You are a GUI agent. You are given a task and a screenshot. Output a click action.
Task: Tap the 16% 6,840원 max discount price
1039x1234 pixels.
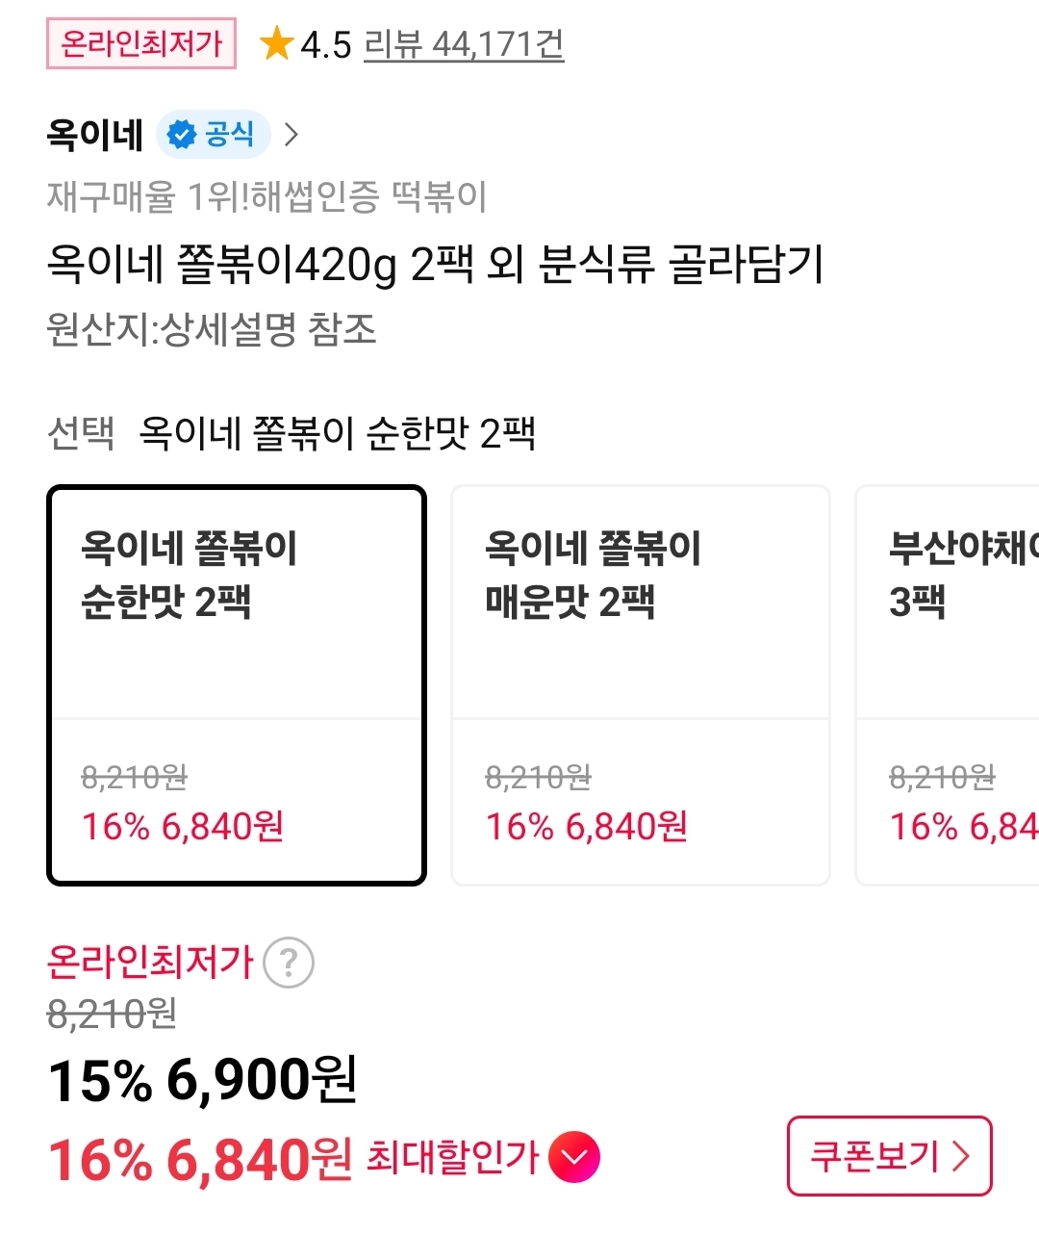click(200, 1159)
